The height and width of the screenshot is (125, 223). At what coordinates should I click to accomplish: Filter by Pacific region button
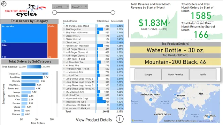(203, 74)
